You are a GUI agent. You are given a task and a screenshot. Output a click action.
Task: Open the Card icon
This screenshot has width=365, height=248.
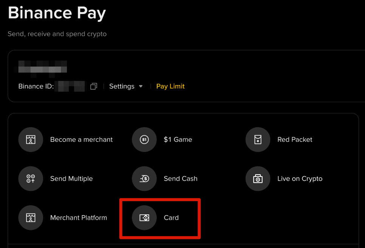(x=144, y=218)
